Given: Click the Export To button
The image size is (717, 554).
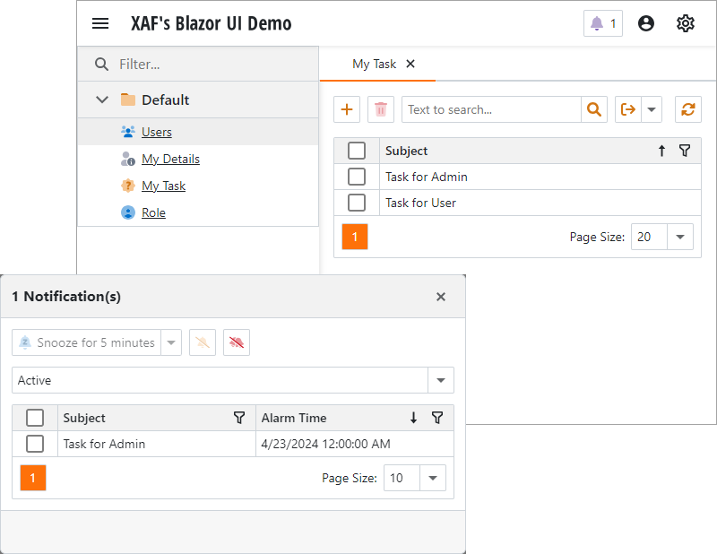Looking at the screenshot, I should click(628, 109).
